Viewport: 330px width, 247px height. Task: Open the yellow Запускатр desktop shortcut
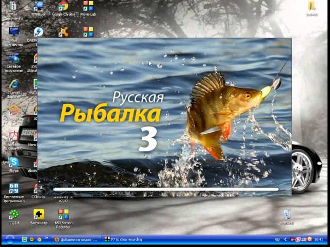click(x=39, y=217)
